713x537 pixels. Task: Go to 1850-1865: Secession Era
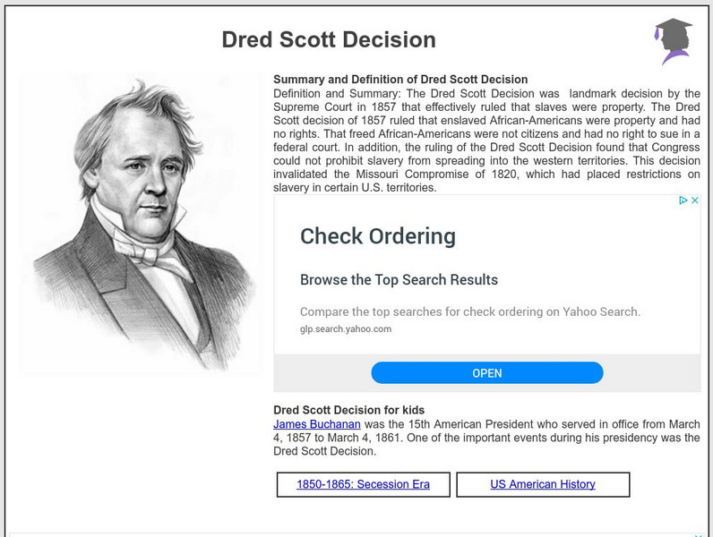click(363, 484)
